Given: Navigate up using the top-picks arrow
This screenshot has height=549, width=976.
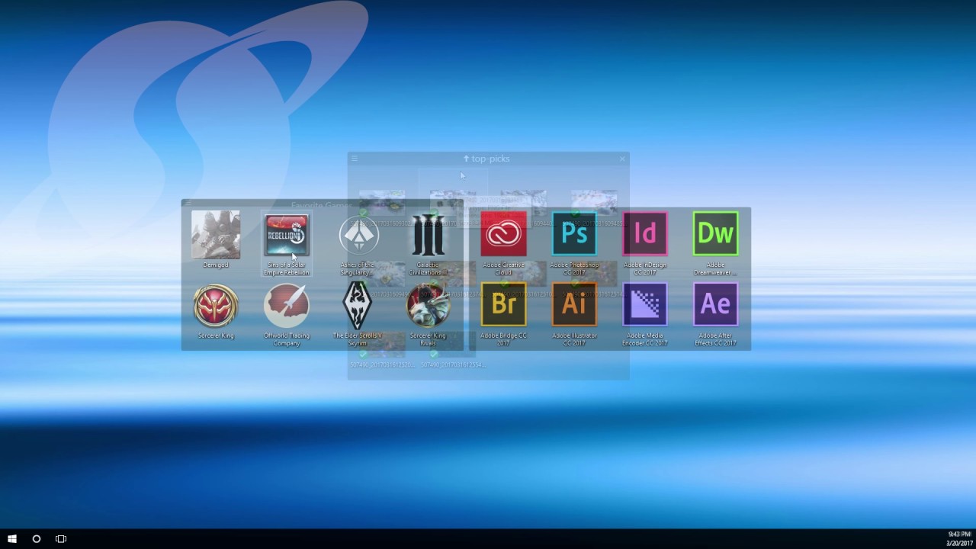Looking at the screenshot, I should [466, 159].
